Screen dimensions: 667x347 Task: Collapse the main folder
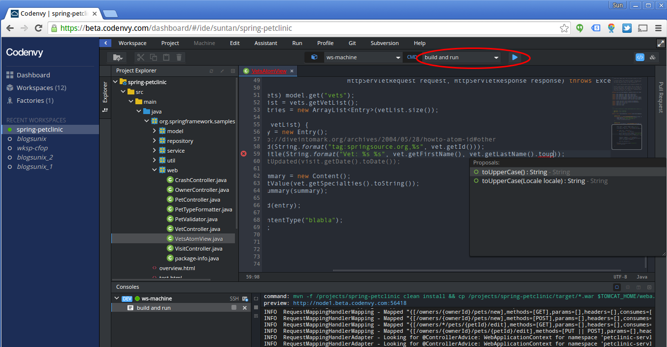(x=131, y=102)
